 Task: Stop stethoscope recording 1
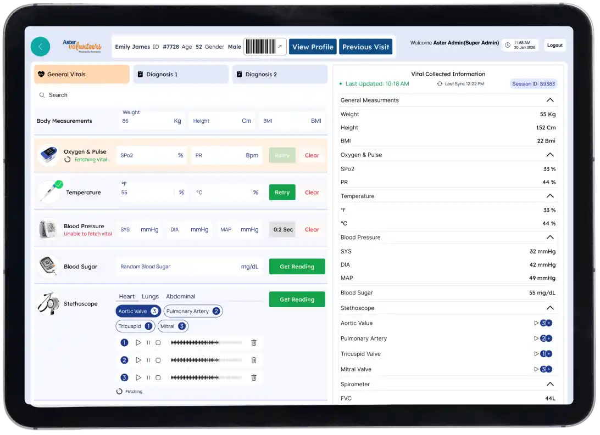point(158,343)
